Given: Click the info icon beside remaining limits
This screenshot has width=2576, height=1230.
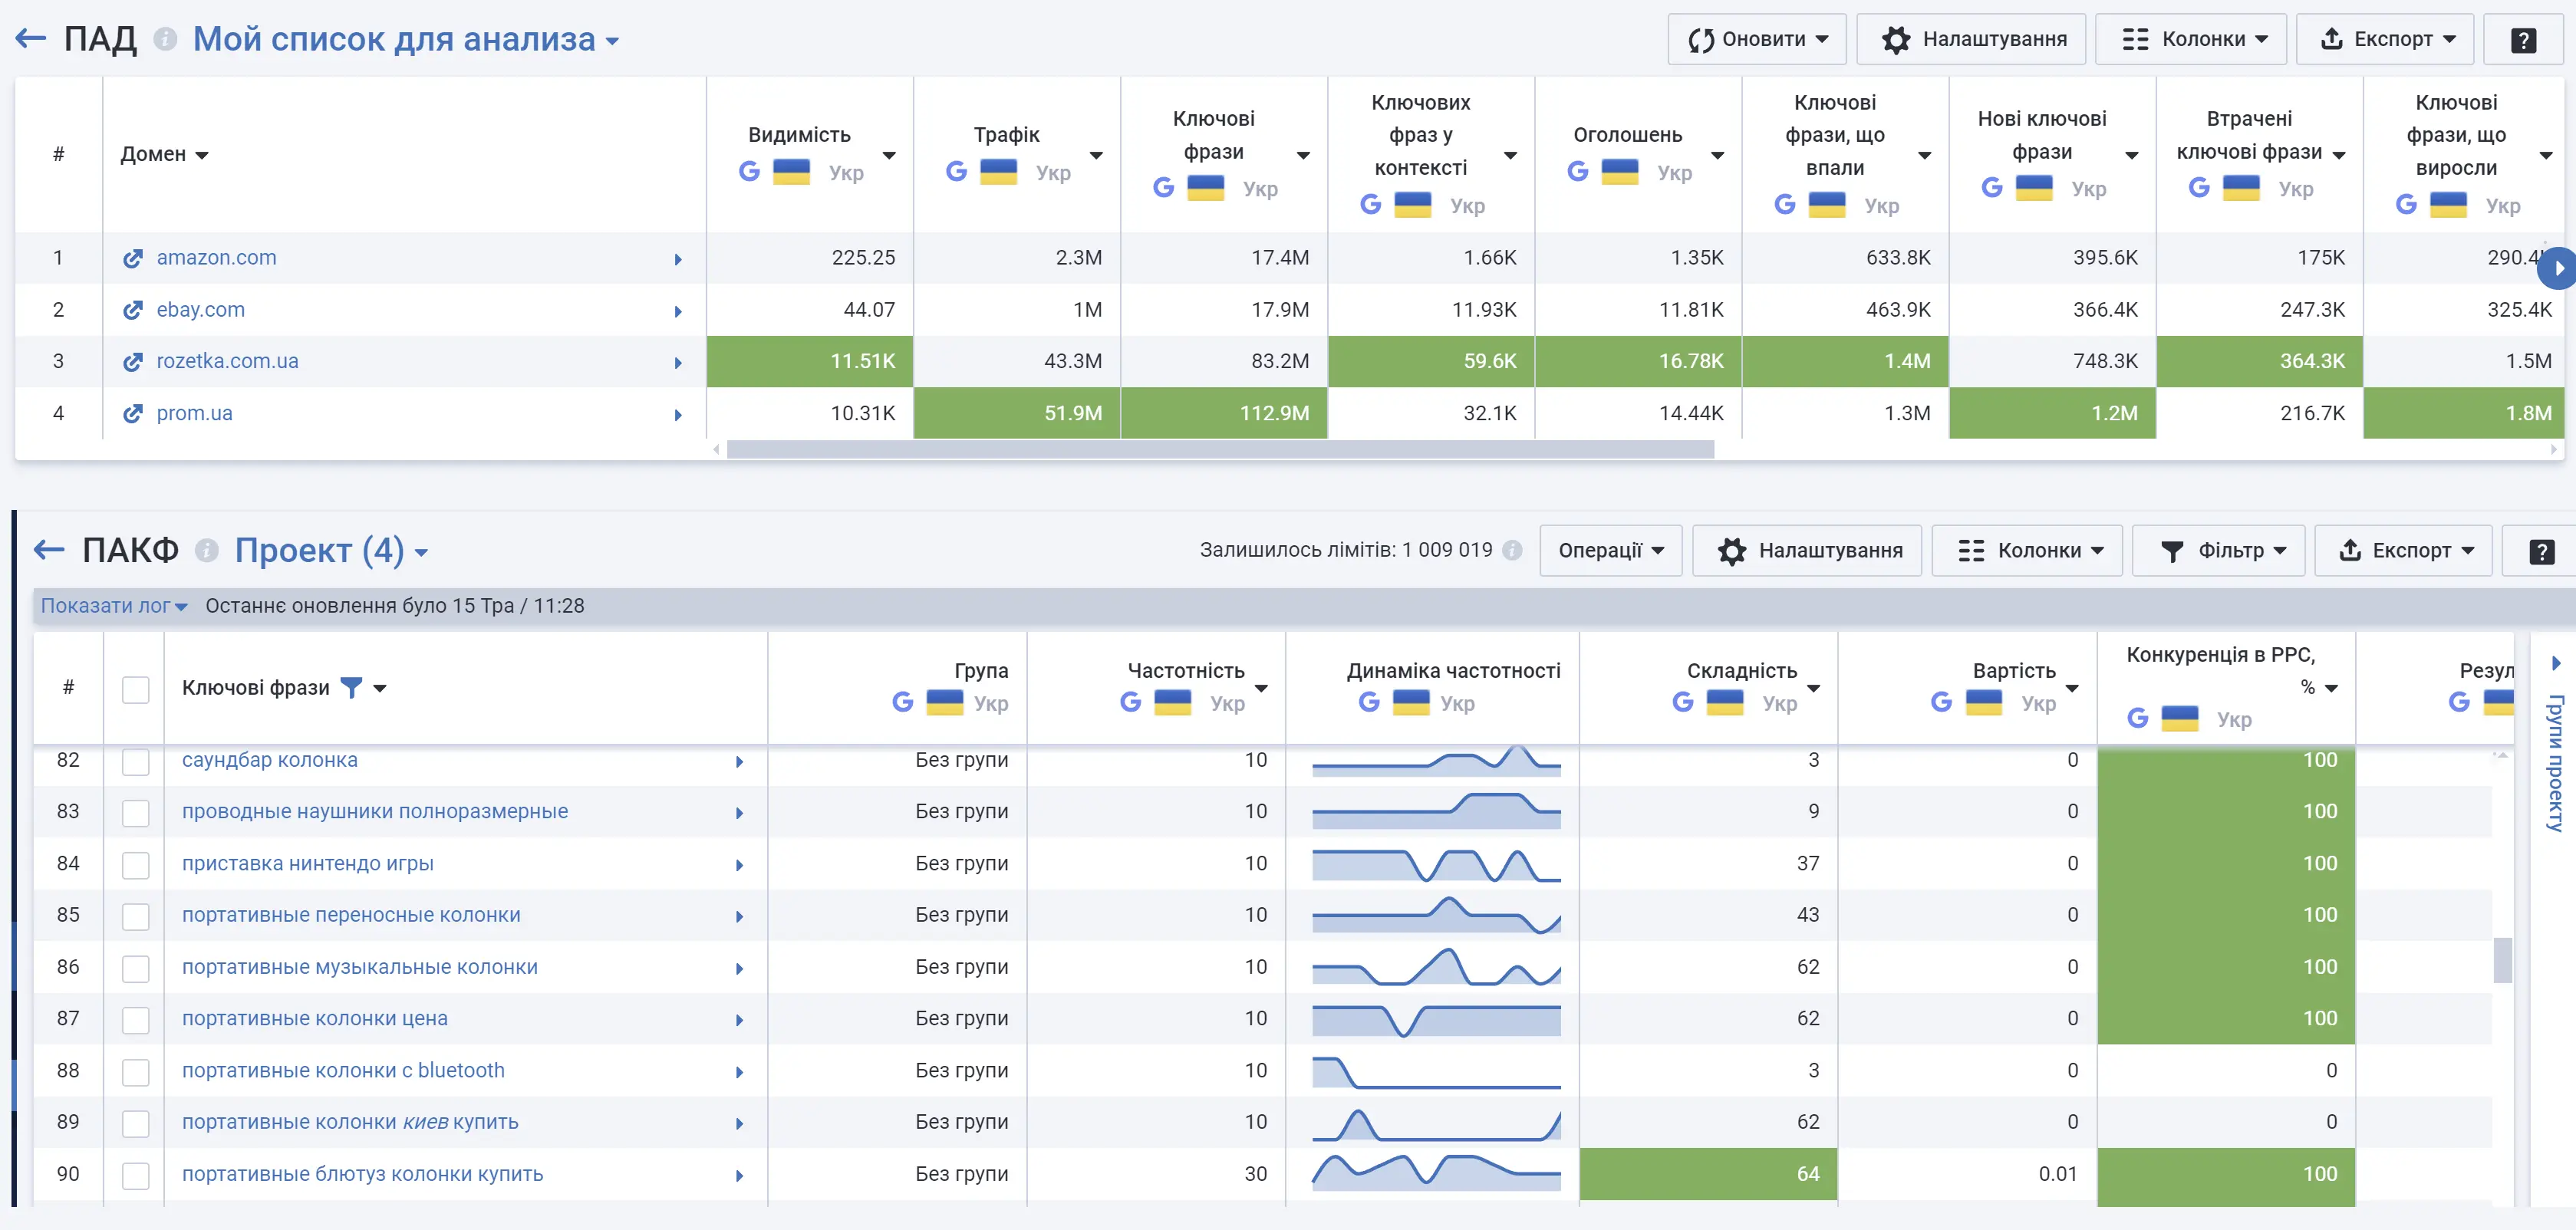Looking at the screenshot, I should click(x=1512, y=550).
